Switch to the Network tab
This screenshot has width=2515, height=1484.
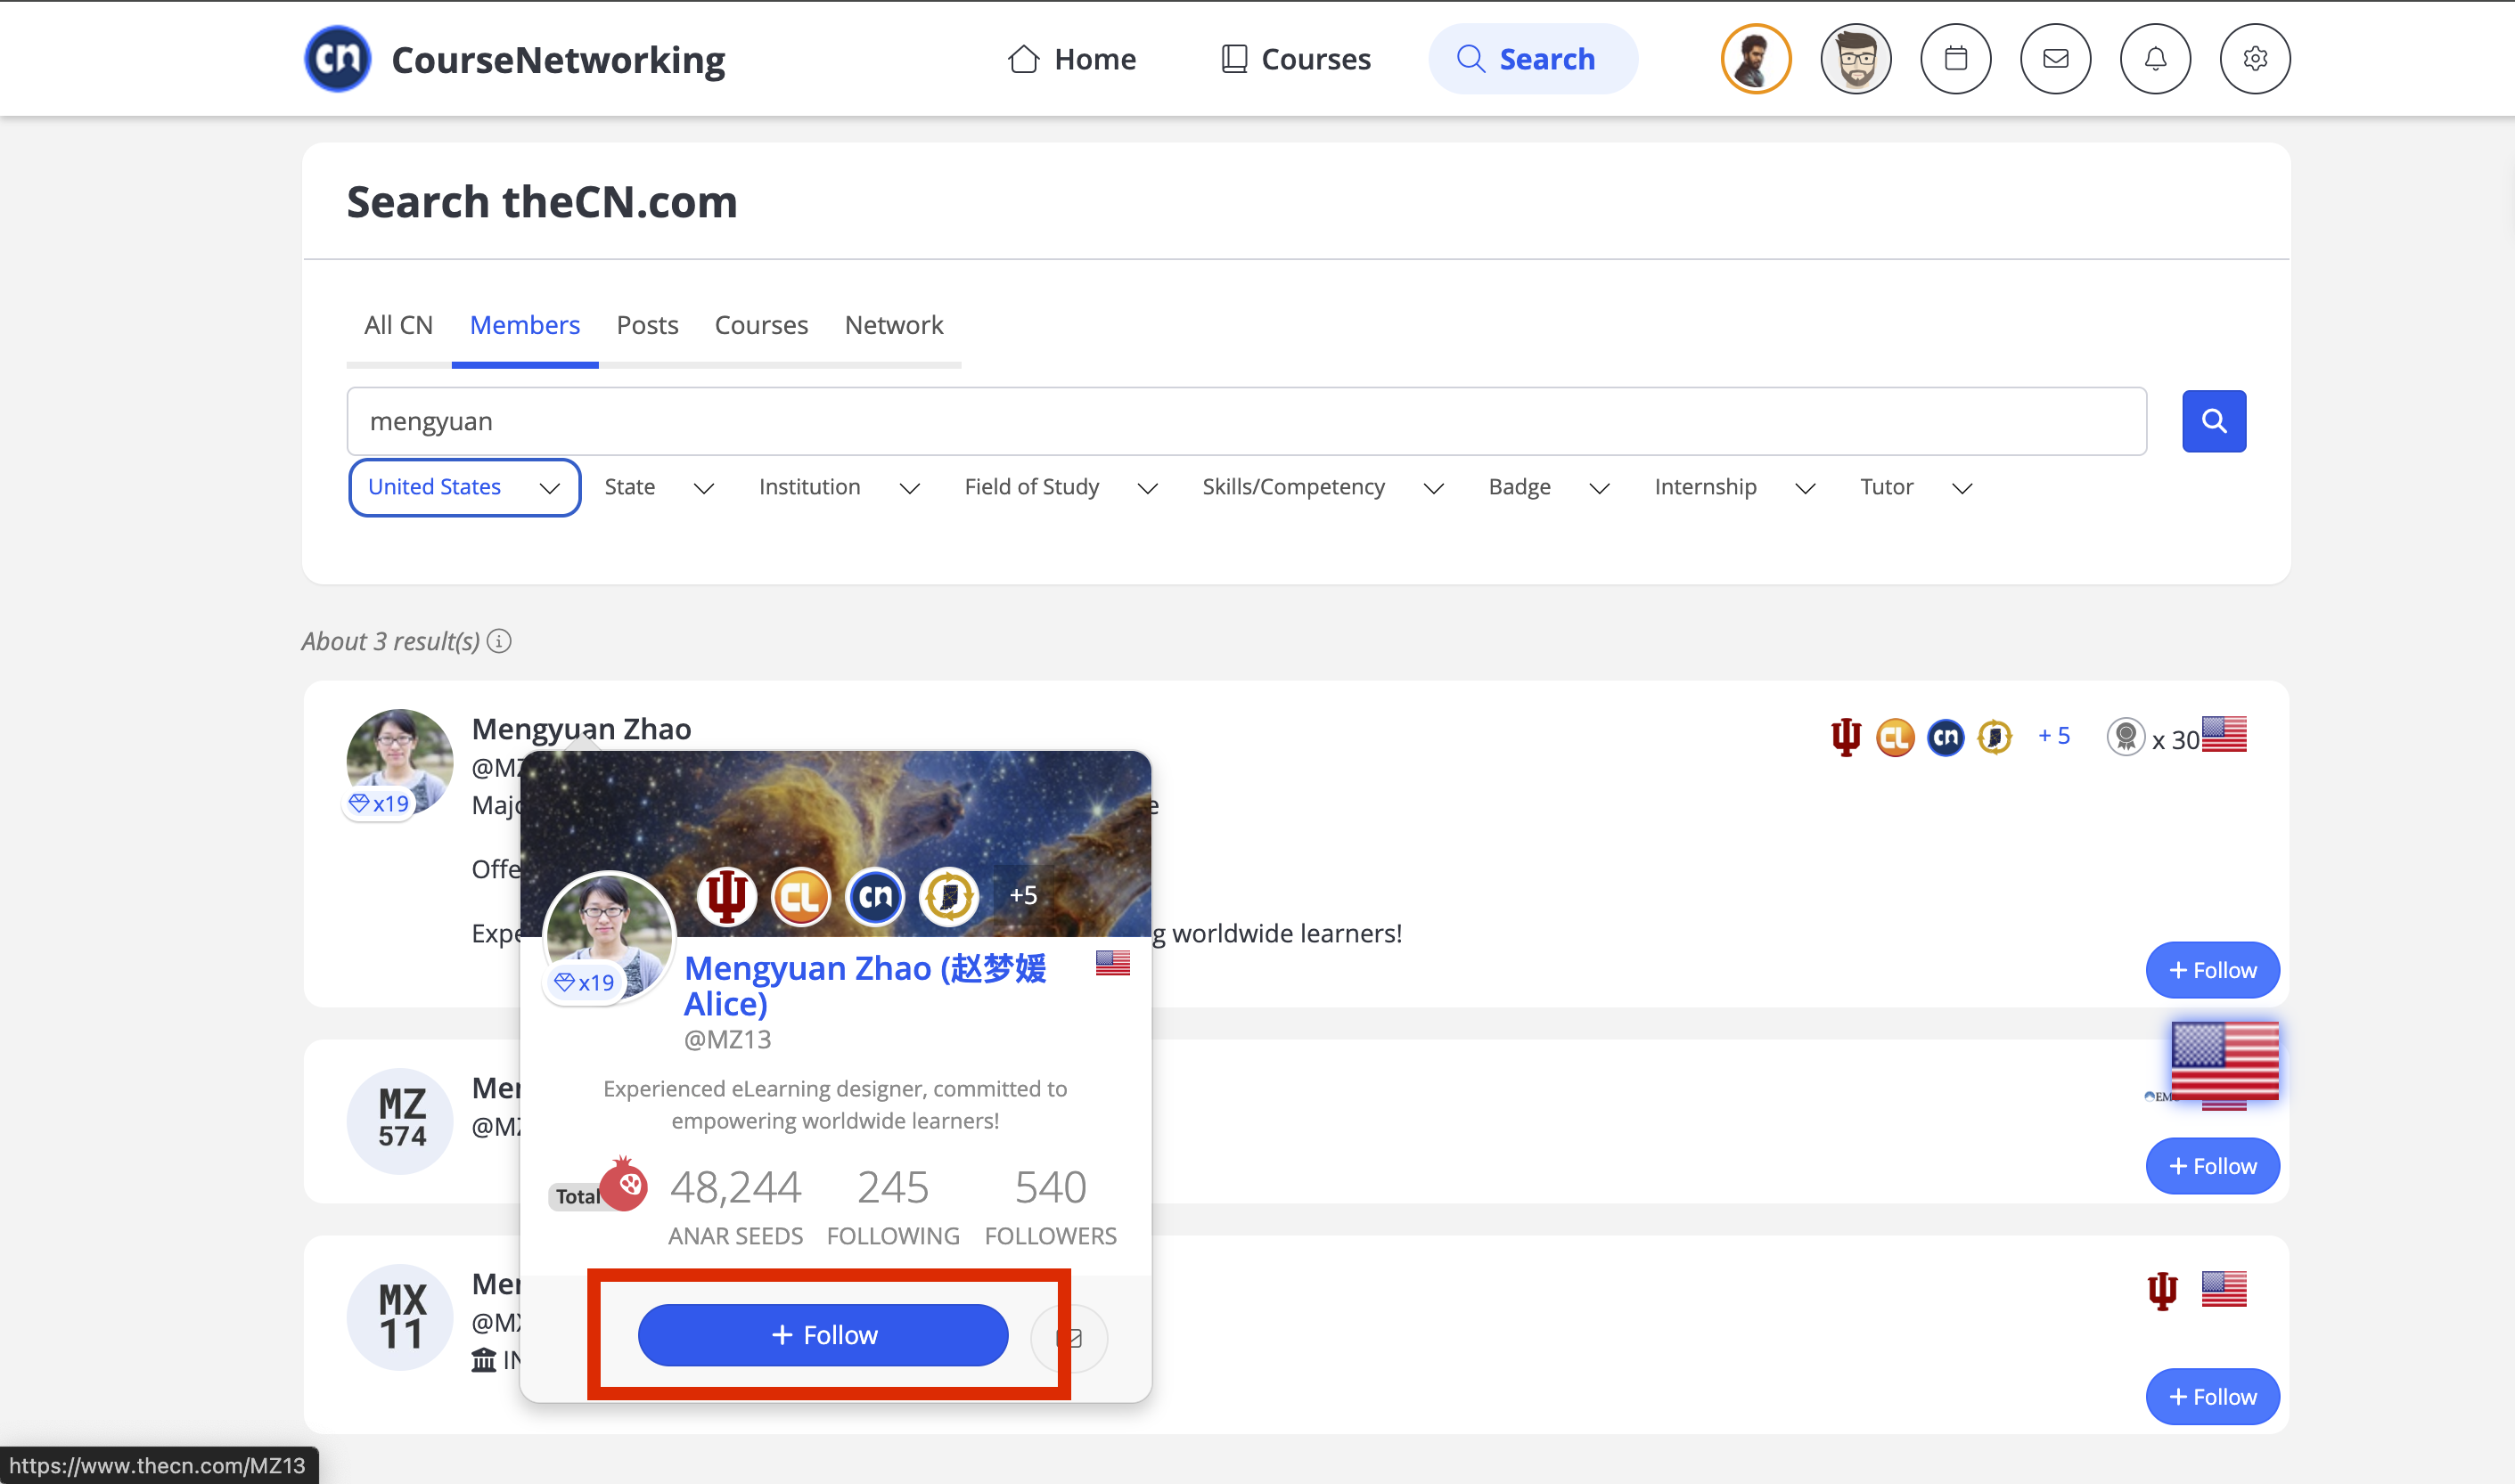click(893, 325)
